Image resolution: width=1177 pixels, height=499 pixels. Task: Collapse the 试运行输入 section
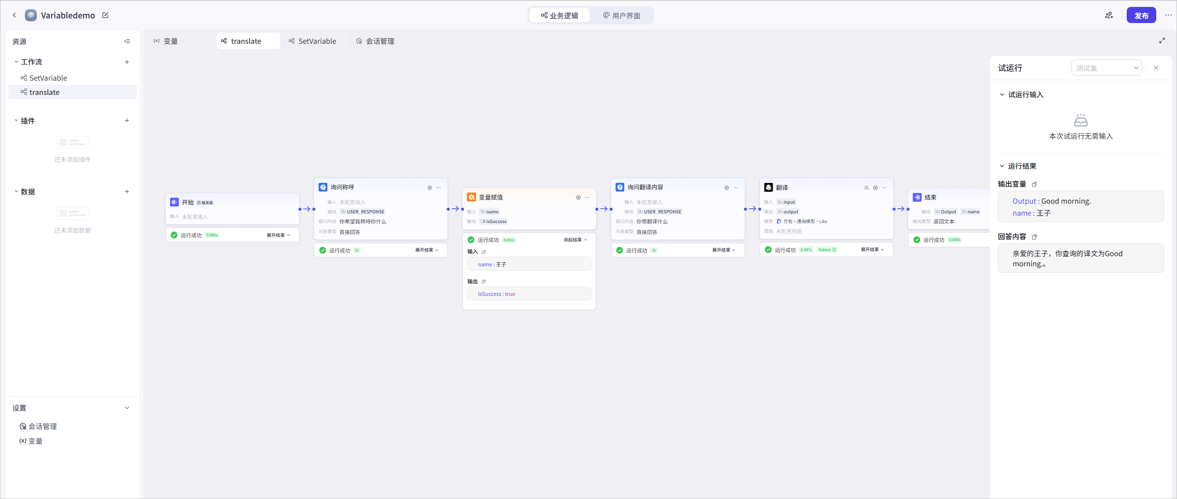pos(1002,94)
